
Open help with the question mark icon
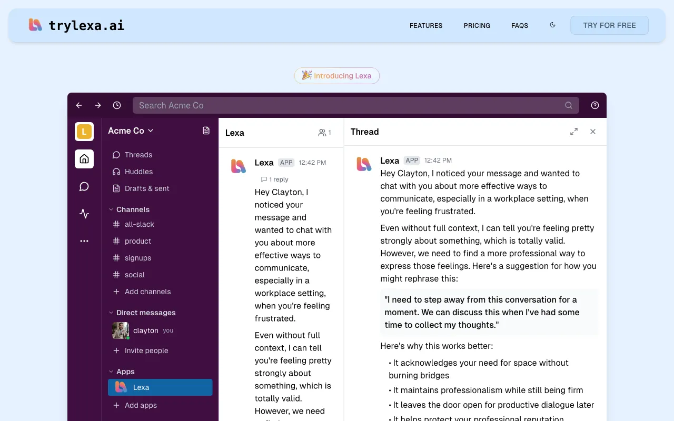tap(595, 105)
